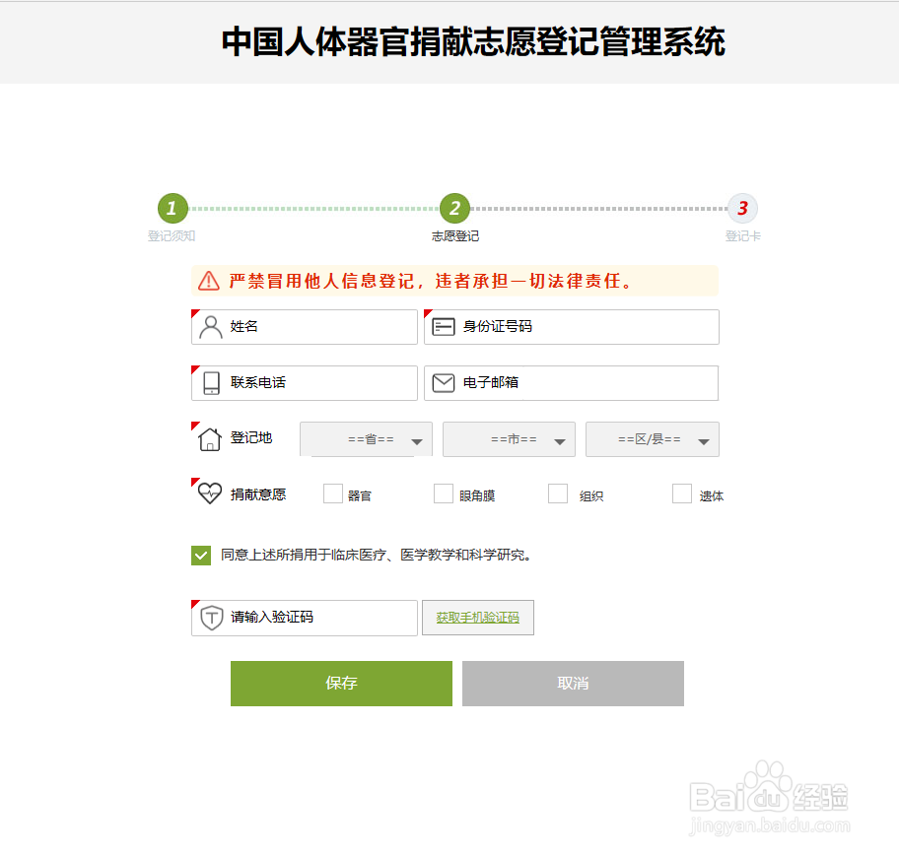
Task: Focus the 联系电话 input field
Action: click(x=305, y=383)
